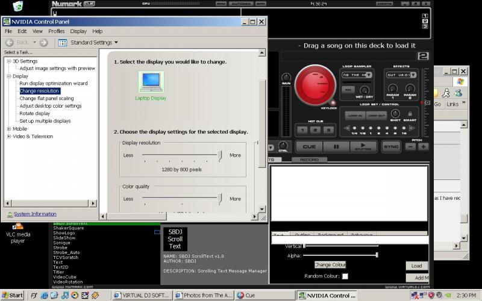Click the Param 1 effects knob
Viewport: 482px width, 301px height.
393,88
